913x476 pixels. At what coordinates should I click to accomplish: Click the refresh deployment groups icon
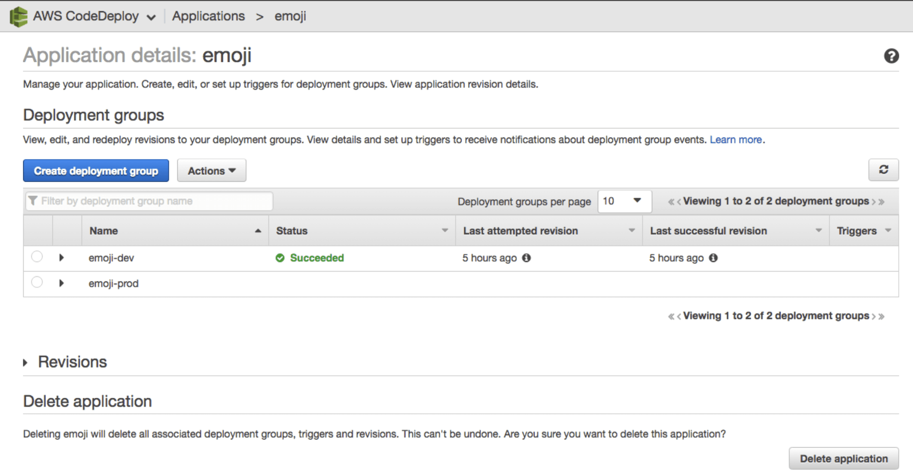point(883,170)
